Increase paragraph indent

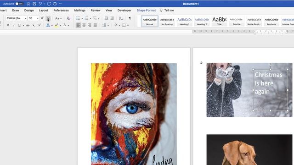112,18
